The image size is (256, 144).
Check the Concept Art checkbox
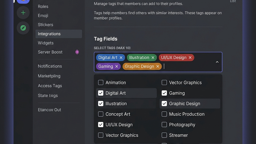click(101, 114)
